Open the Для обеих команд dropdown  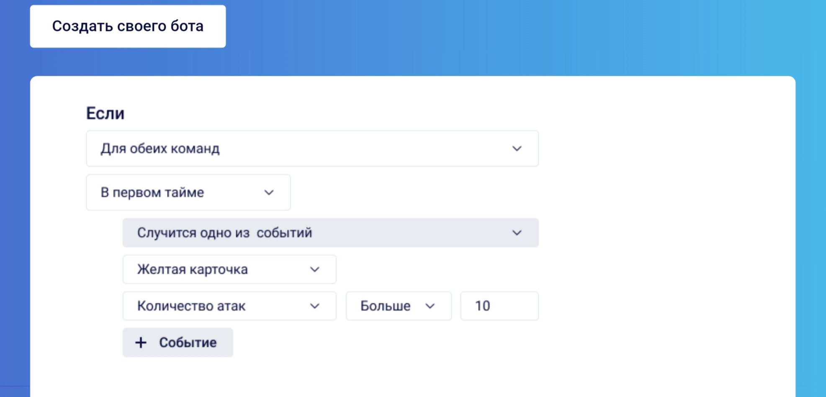tap(312, 149)
